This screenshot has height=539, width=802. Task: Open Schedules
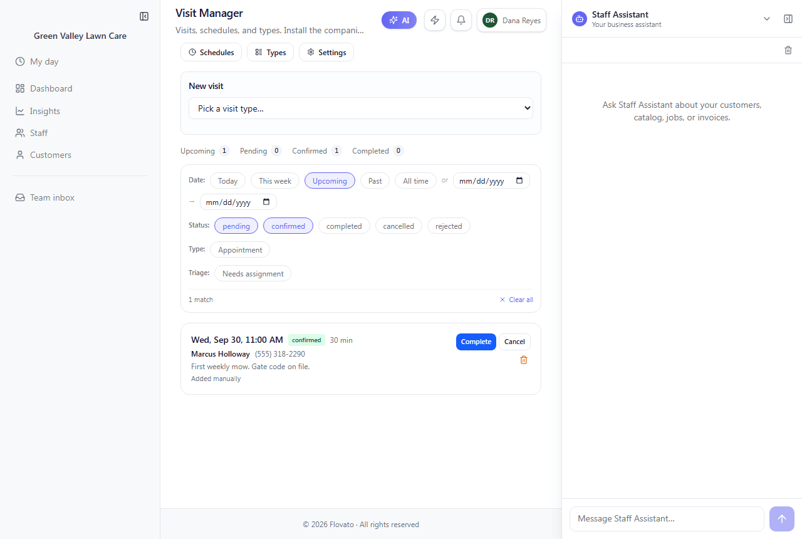click(211, 52)
